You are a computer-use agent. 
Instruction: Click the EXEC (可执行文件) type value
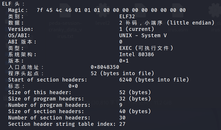click(146, 48)
